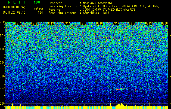Viewport: 171px width, 109px height.
Task: Click the 0.7 frequency axis label
Action: tap(2, 90)
